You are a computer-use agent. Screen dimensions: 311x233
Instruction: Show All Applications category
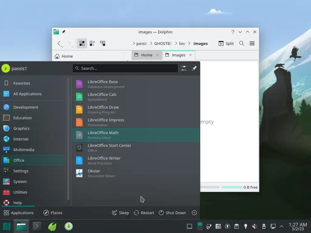pyautogui.click(x=33, y=94)
